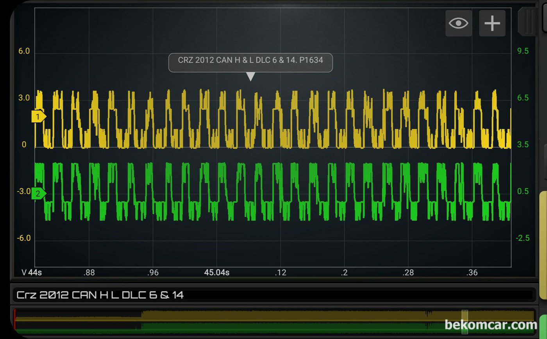547x339 pixels.
Task: Click the V 44s time axis label
Action: (32, 273)
